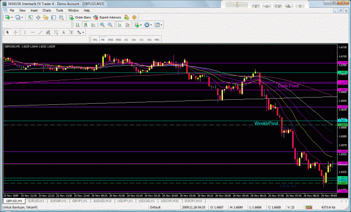Select the D1 timeframe

[x=142, y=40]
